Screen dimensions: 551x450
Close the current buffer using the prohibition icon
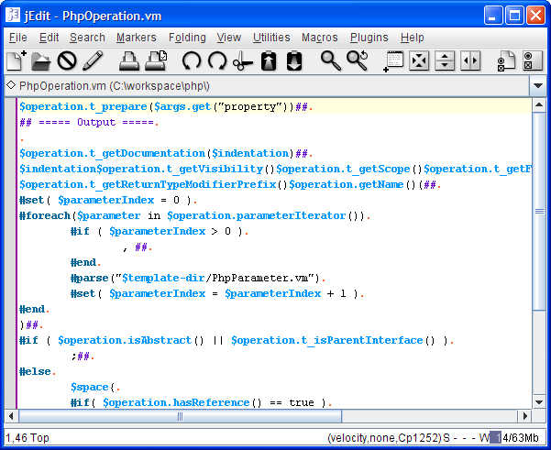click(x=67, y=60)
